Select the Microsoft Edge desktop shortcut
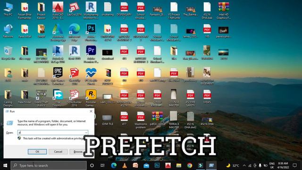The width and height of the screenshot is (302, 170). coord(75,33)
